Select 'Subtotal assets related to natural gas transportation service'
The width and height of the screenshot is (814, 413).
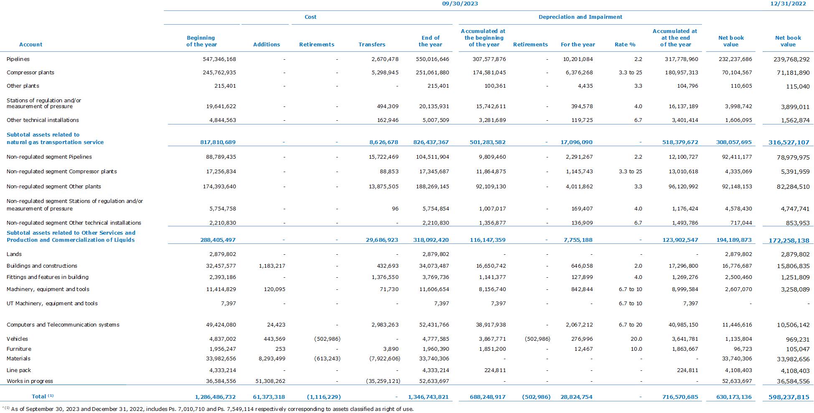click(x=55, y=139)
